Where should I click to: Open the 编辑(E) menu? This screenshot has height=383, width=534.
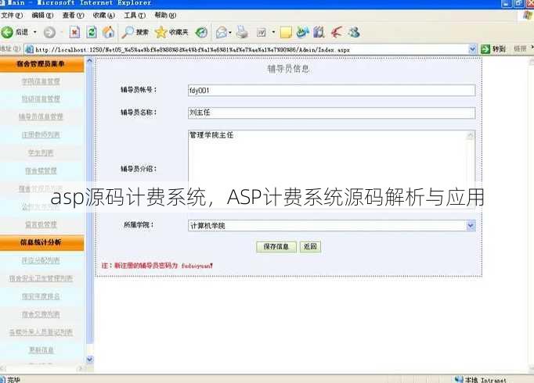(x=42, y=16)
